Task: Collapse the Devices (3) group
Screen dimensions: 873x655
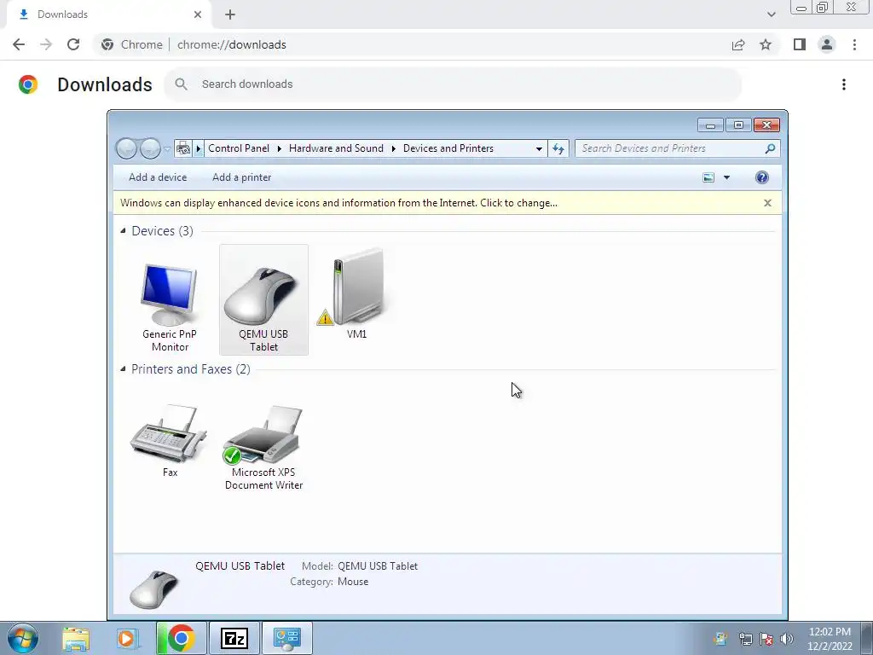Action: click(123, 230)
